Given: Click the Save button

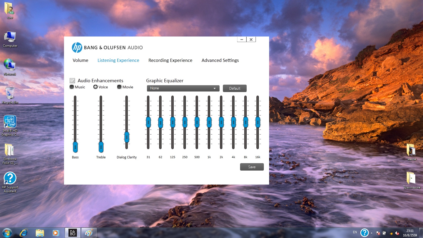Looking at the screenshot, I should point(252,167).
